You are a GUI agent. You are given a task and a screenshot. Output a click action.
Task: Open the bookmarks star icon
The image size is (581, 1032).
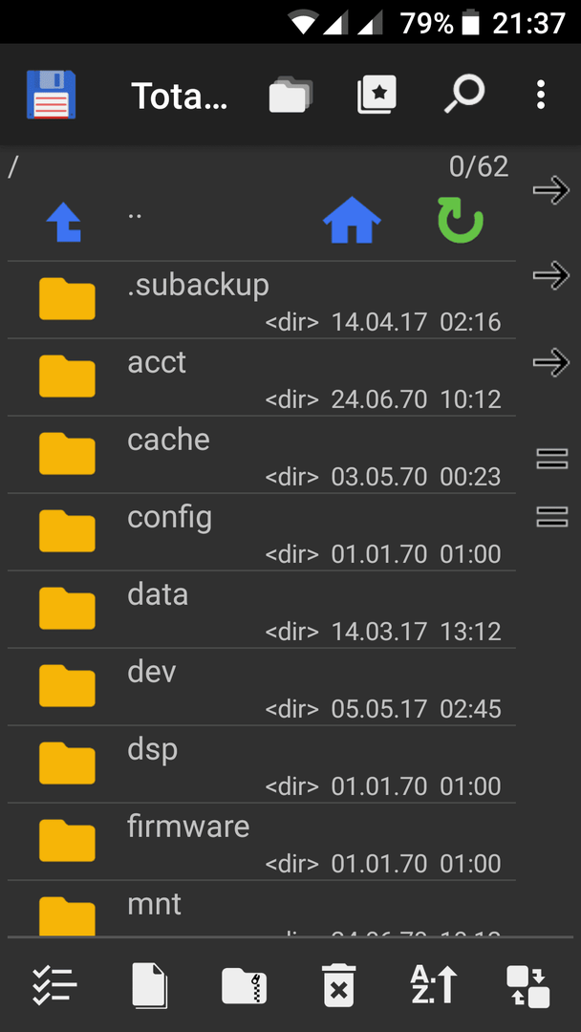click(x=377, y=95)
